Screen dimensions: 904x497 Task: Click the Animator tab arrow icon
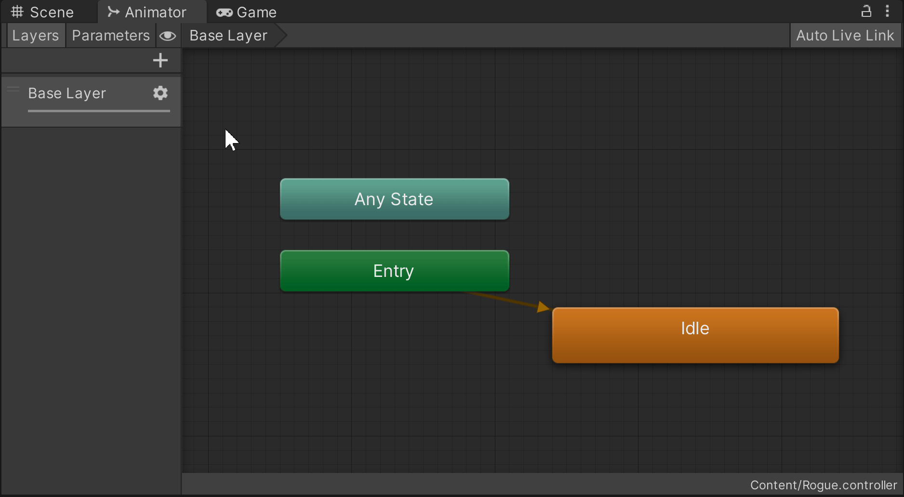pos(113,12)
